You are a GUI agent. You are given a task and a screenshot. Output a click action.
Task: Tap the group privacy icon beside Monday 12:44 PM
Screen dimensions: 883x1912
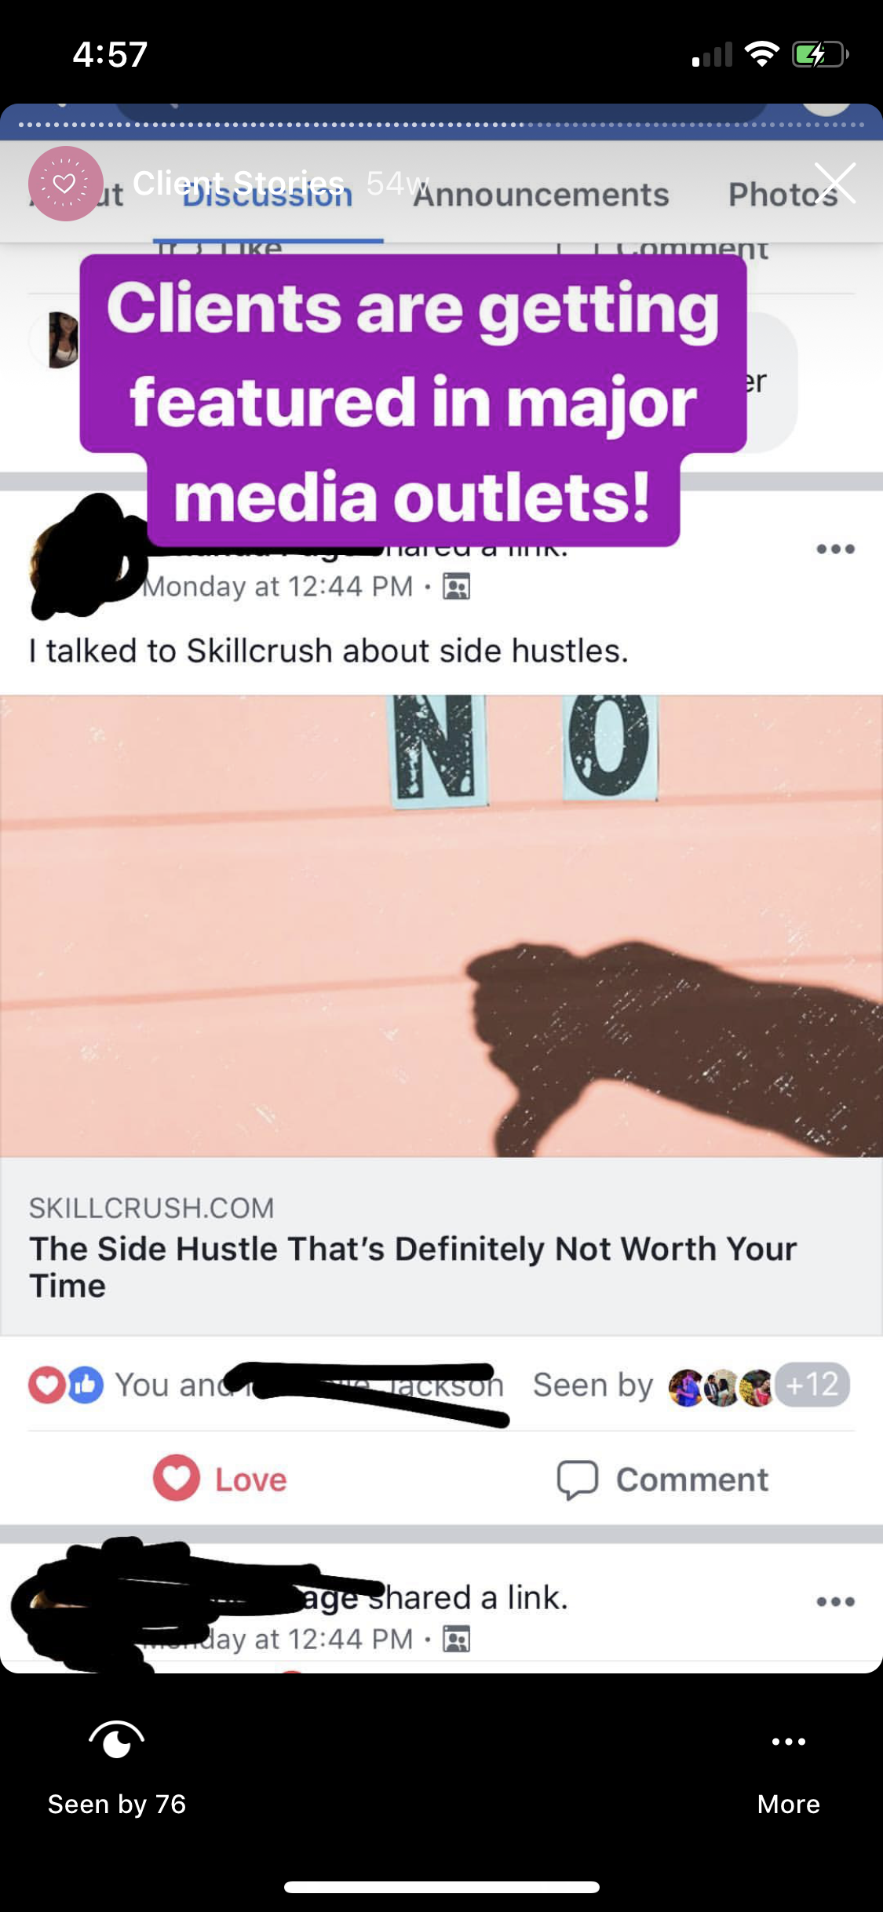pos(456,586)
